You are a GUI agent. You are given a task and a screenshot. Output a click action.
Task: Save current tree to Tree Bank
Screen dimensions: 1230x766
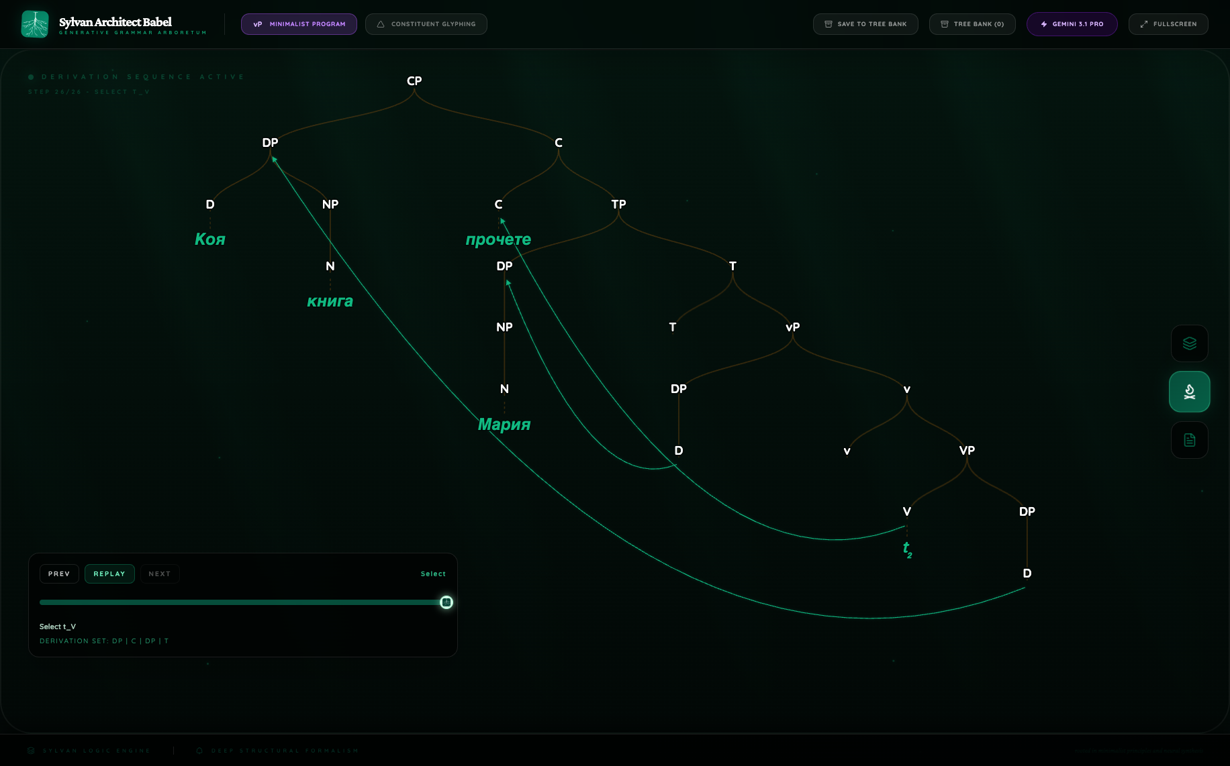click(x=865, y=24)
